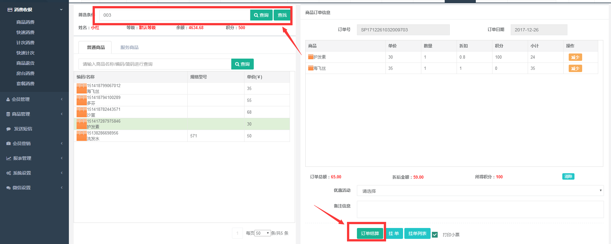Click the 报表管理 chart icon

tap(9, 158)
